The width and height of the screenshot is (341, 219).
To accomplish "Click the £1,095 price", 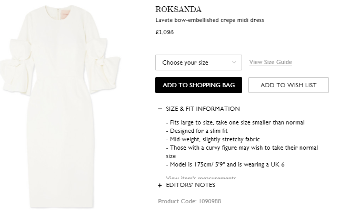I will click(165, 32).
